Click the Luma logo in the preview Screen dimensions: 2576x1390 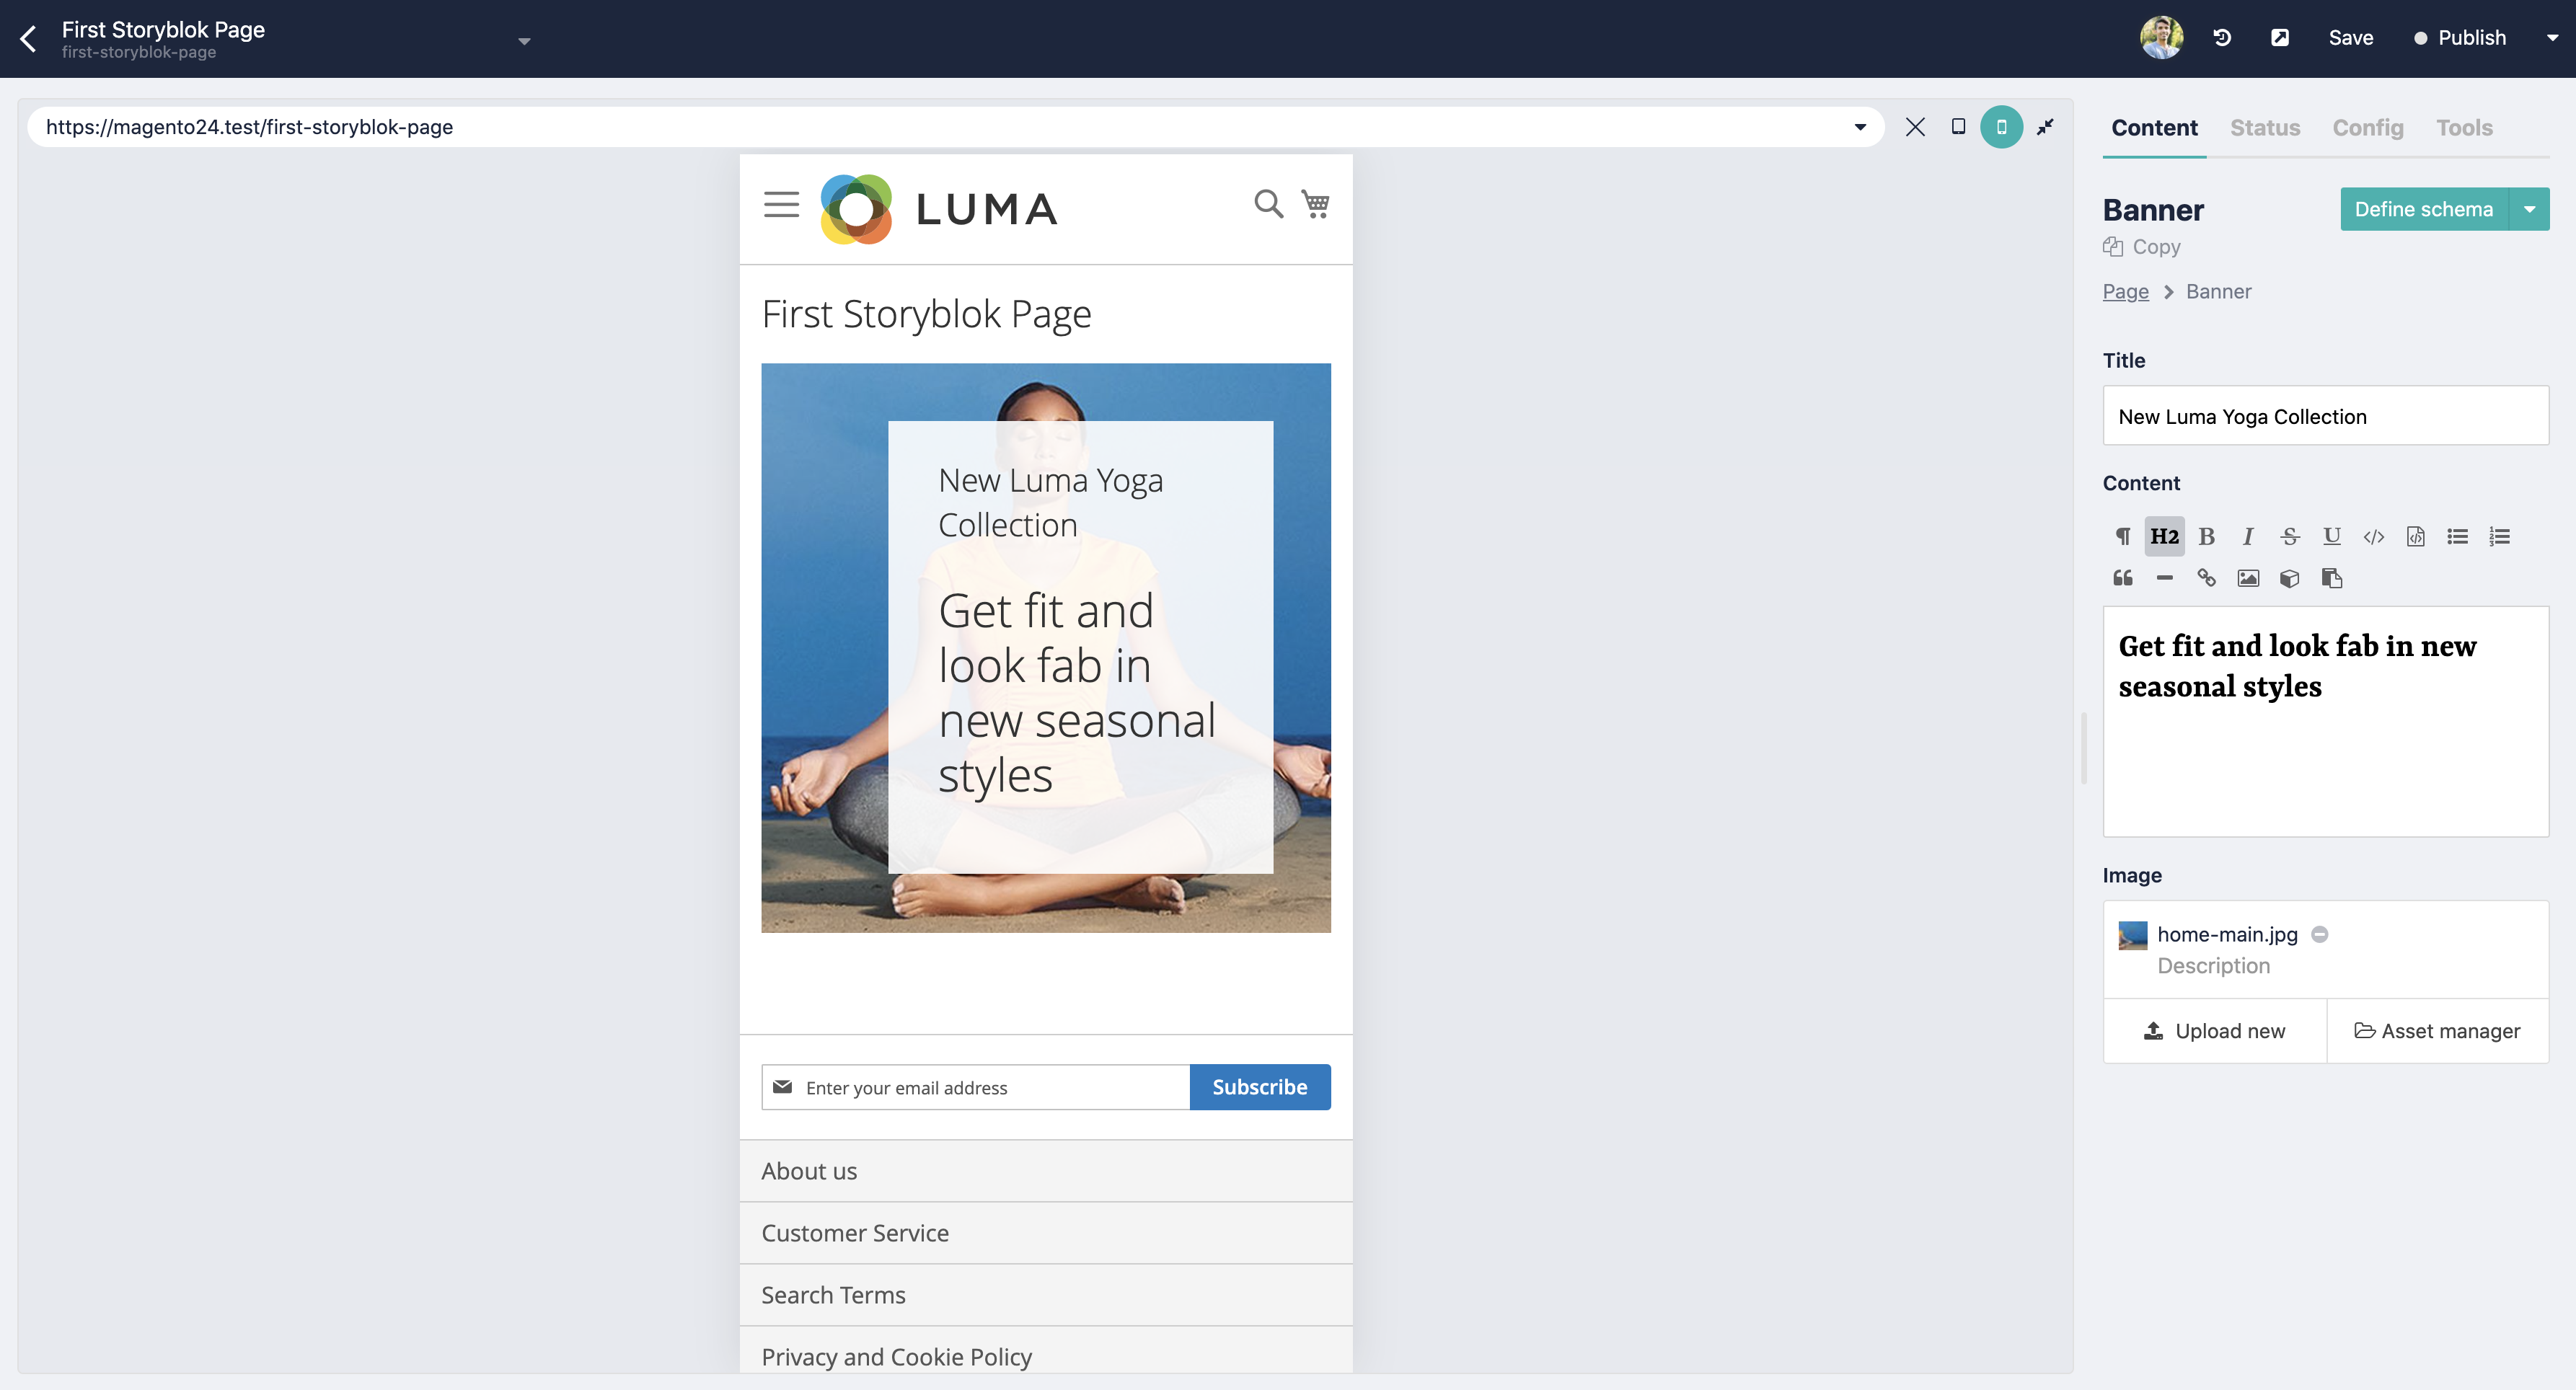point(938,209)
